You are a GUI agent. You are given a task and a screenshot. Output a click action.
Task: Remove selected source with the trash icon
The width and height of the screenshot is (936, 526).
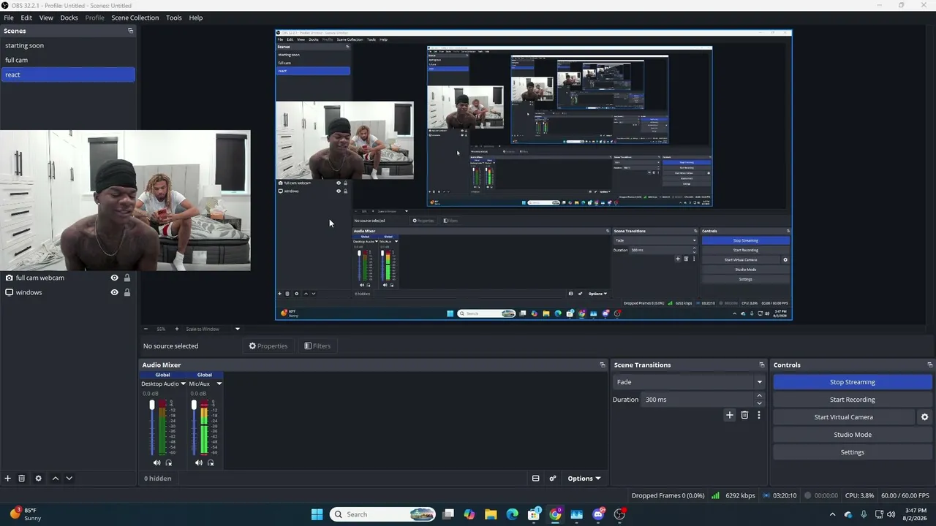click(x=22, y=479)
